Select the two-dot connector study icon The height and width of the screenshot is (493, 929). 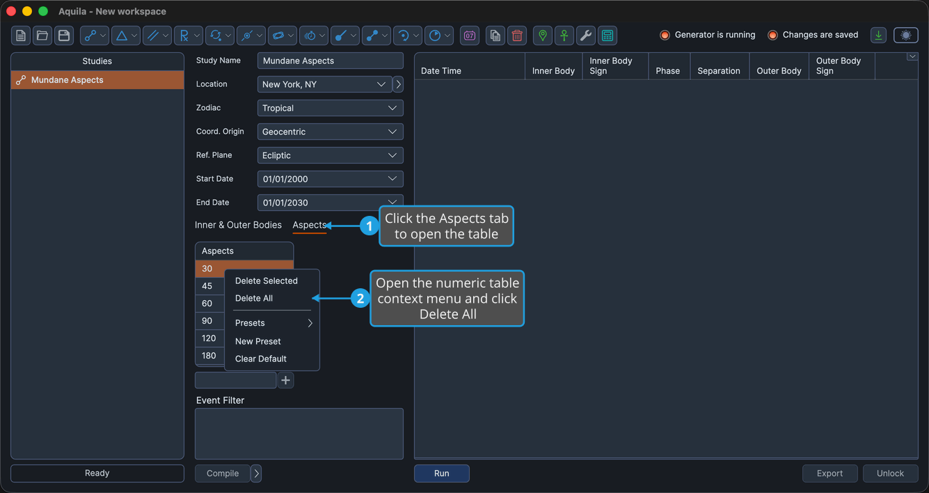[372, 36]
